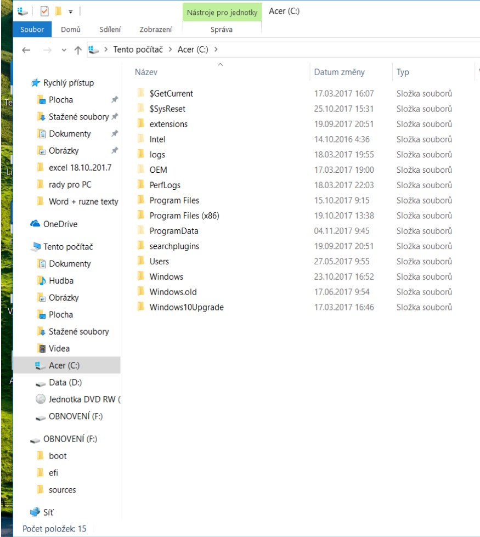Image resolution: width=480 pixels, height=537 pixels.
Task: Expand the chevron after Tento počítač in breadcrumb
Action: (170, 50)
